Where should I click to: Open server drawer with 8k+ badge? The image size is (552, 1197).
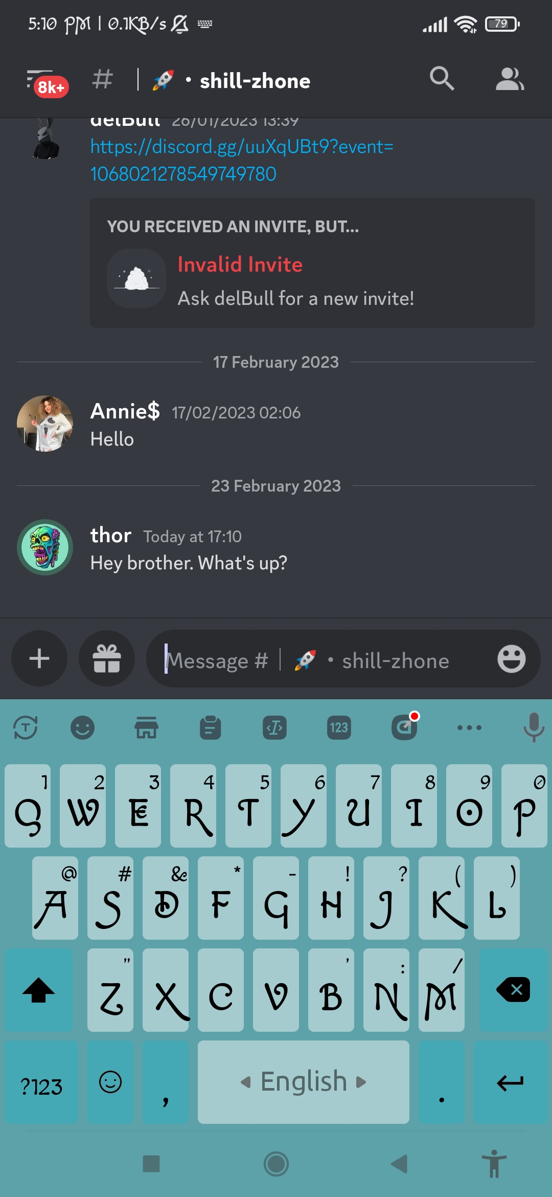[46, 82]
